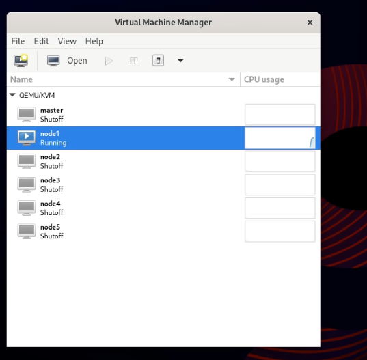Click the node2 VM name text
This screenshot has height=360, width=367.
50,157
